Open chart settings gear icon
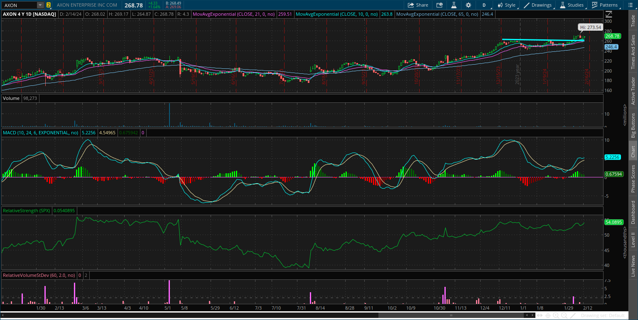The height and width of the screenshot is (320, 638). (x=469, y=5)
